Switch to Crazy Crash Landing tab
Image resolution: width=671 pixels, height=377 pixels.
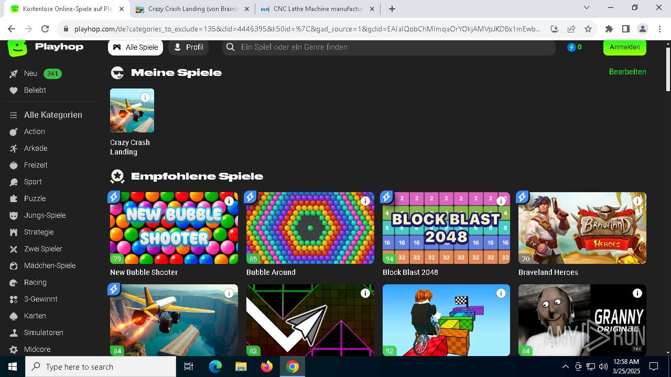click(192, 9)
